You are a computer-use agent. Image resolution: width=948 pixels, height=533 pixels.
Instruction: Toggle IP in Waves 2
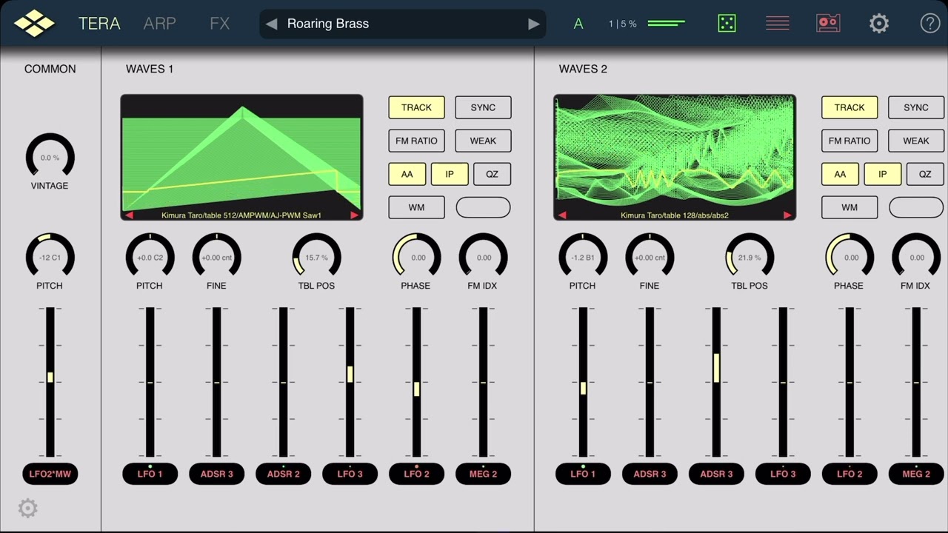pos(883,174)
